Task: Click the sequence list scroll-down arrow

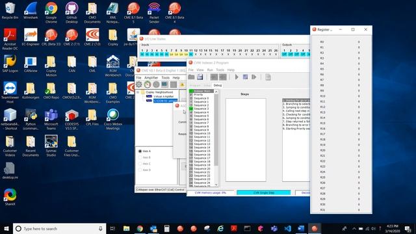Action: (x=216, y=185)
